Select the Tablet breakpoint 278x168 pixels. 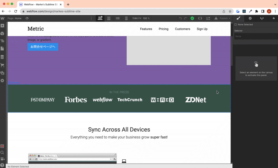click(x=109, y=18)
